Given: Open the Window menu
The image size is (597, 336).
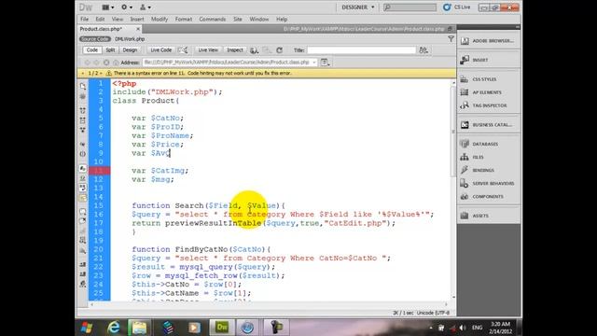Looking at the screenshot, I should [259, 19].
